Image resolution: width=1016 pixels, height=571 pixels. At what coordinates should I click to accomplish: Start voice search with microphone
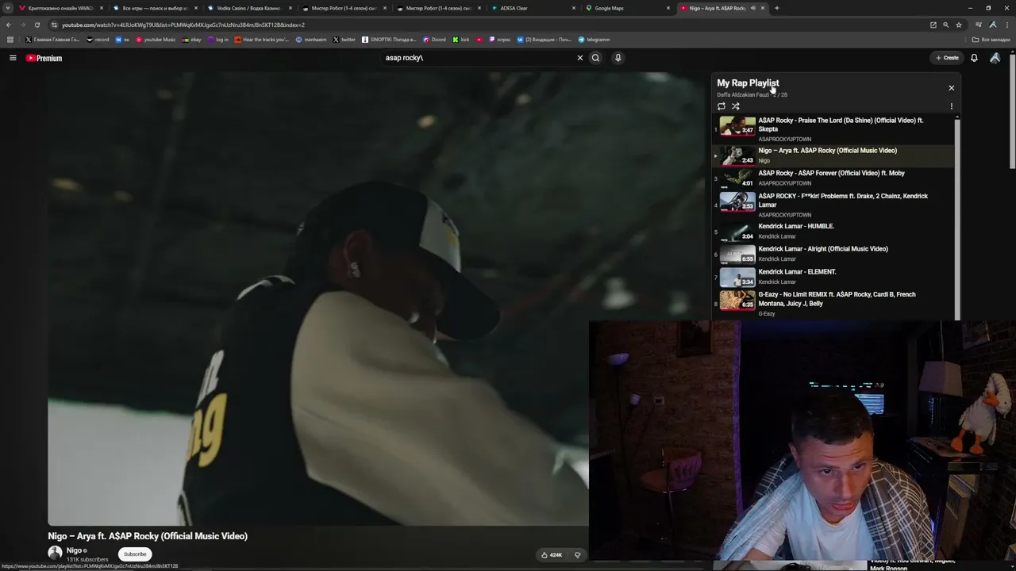[x=618, y=58]
